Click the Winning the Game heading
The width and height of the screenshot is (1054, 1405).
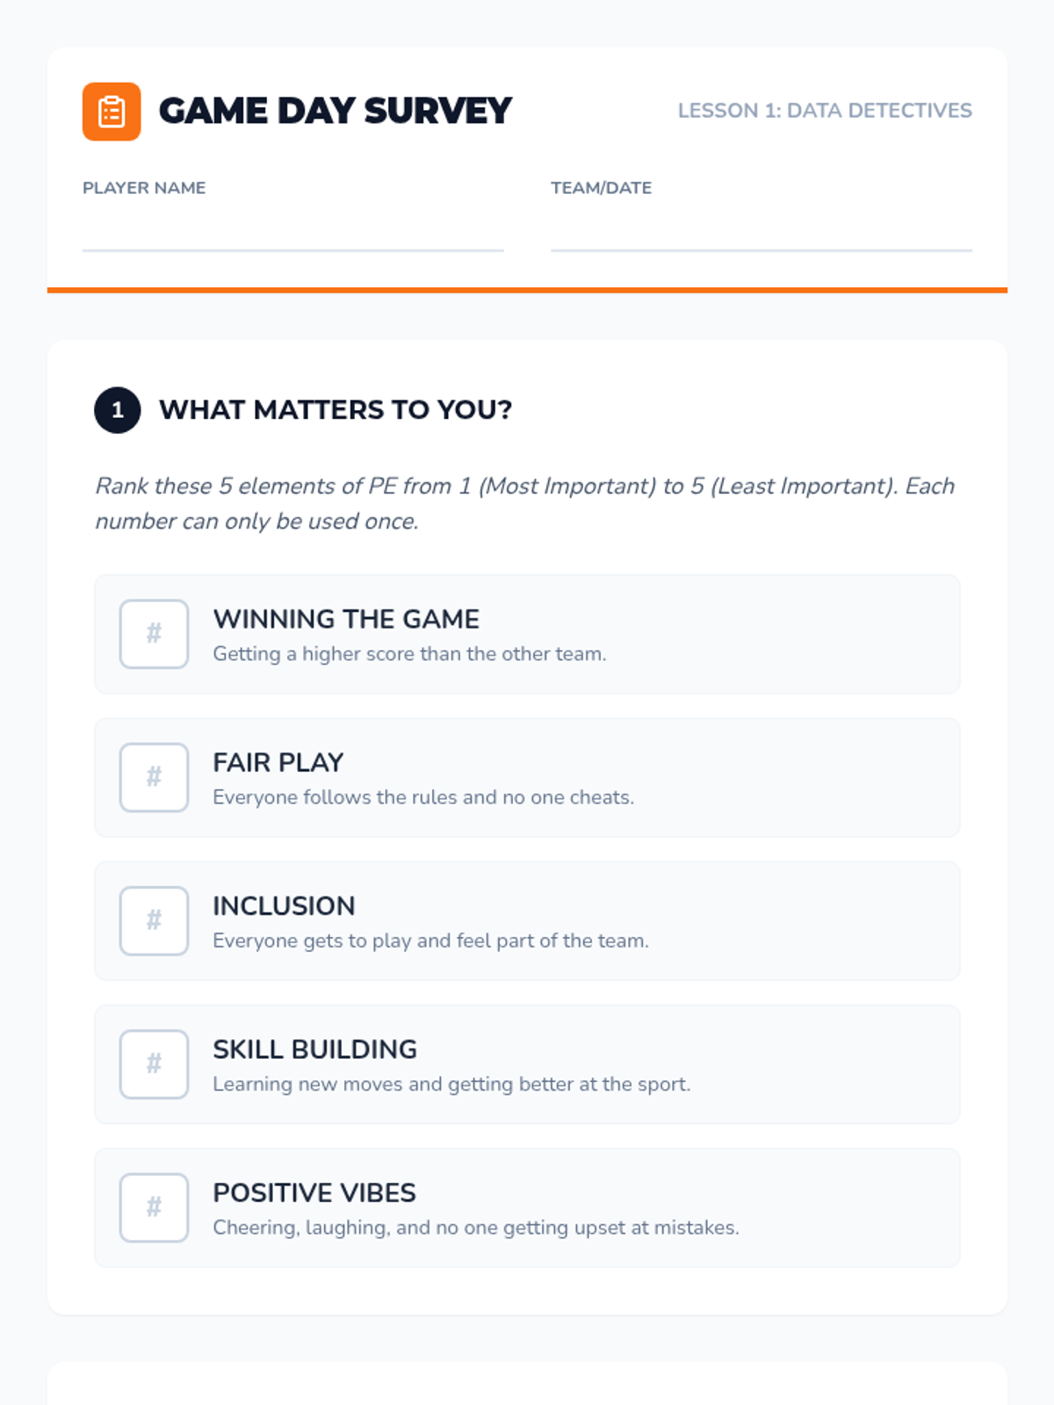[346, 619]
